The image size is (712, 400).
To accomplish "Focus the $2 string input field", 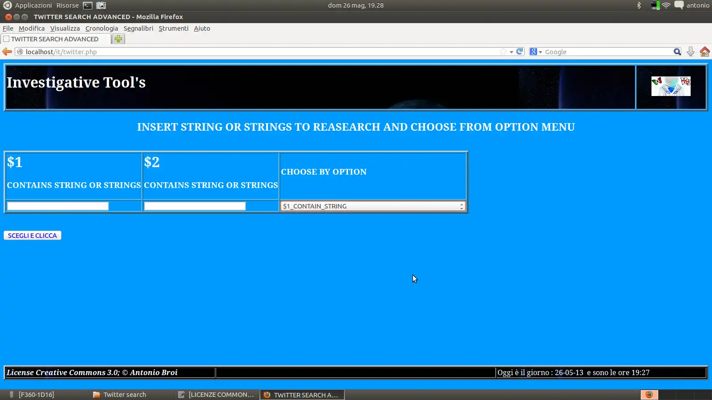I will pyautogui.click(x=195, y=206).
